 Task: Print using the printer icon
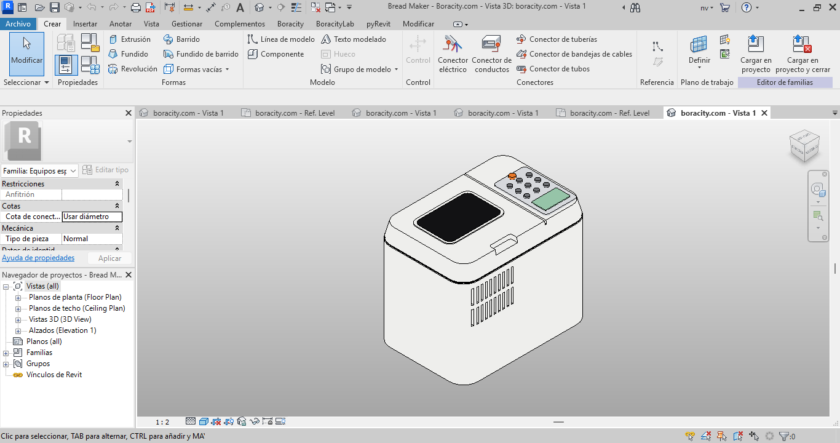point(135,8)
